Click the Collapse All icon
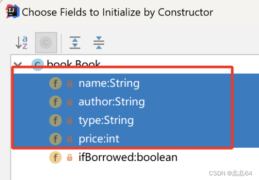The image size is (259, 180). tap(99, 43)
